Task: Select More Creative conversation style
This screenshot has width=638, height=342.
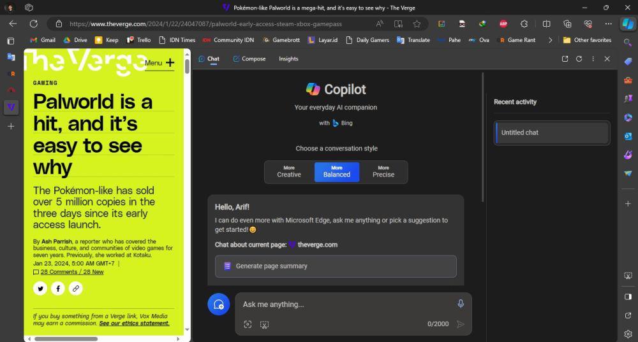Action: click(289, 172)
